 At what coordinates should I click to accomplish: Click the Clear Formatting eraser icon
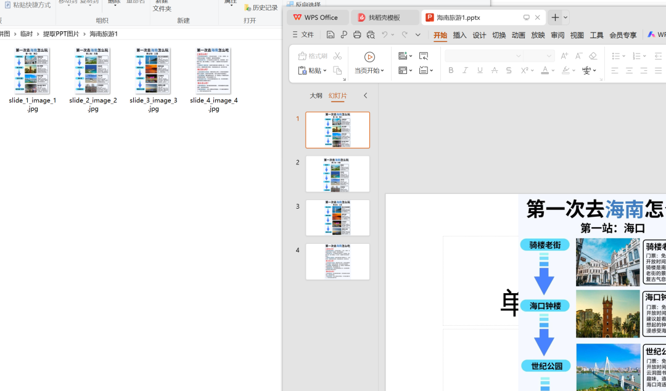pos(593,56)
